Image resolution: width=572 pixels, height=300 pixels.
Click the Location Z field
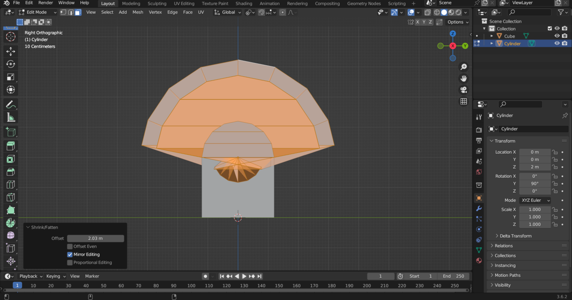click(534, 167)
